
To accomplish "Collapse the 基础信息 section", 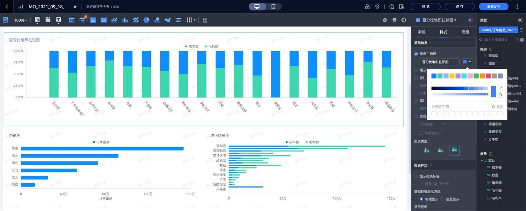I will click(x=431, y=43).
